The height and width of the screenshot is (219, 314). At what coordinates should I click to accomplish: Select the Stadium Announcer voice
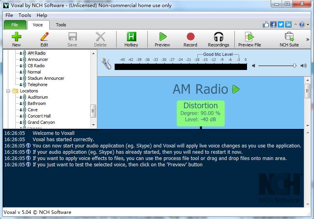click(x=46, y=78)
